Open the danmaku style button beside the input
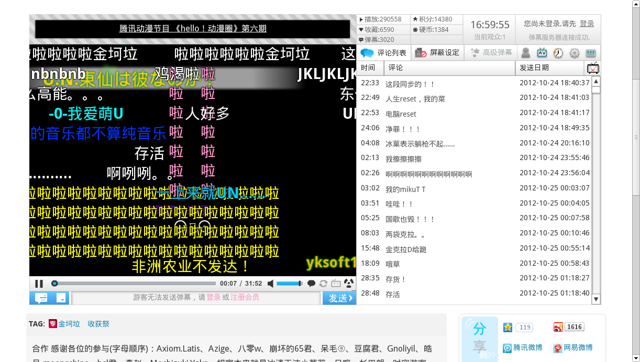The image size is (640, 362). (x=41, y=298)
